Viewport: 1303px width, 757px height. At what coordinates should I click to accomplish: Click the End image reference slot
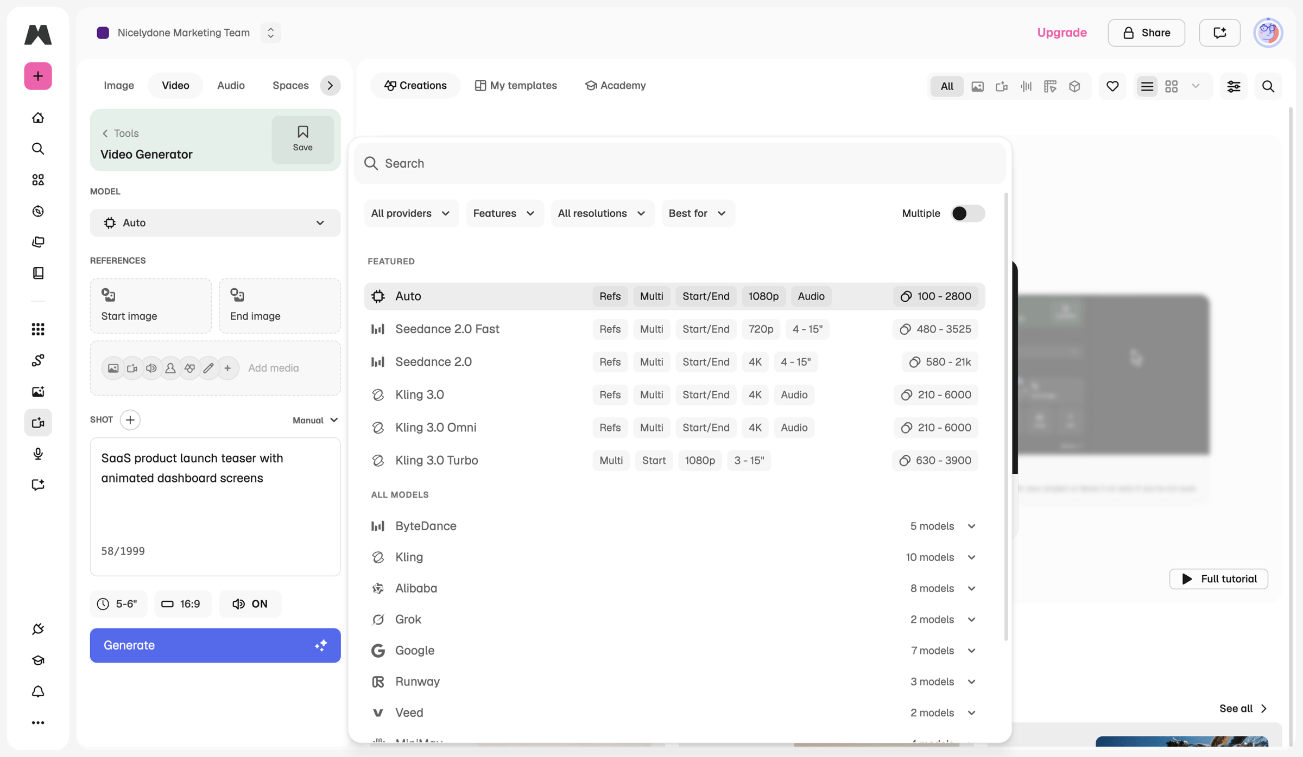point(280,306)
